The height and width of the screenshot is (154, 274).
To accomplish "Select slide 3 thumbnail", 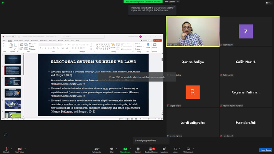I will [x=12, y=82].
